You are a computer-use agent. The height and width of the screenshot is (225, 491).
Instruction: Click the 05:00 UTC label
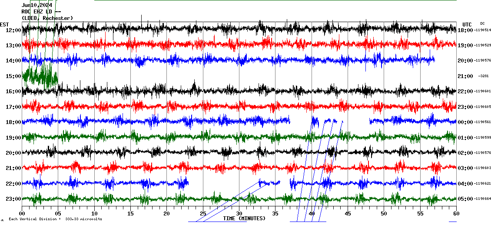[x=465, y=199]
